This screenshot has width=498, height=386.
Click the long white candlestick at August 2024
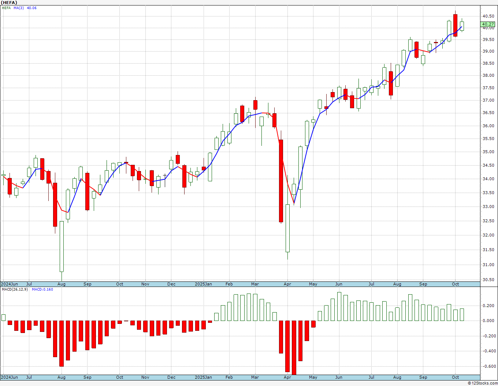click(x=62, y=246)
